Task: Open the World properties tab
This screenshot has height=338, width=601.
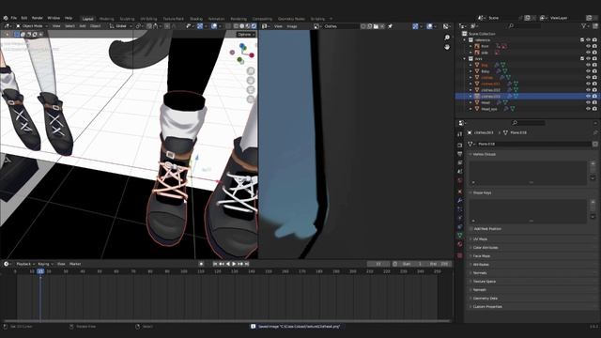Action: tap(460, 179)
